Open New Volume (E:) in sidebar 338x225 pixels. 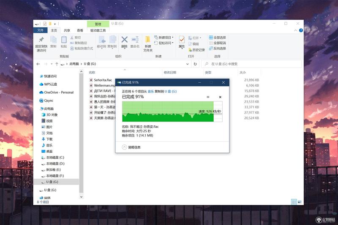[51, 170]
